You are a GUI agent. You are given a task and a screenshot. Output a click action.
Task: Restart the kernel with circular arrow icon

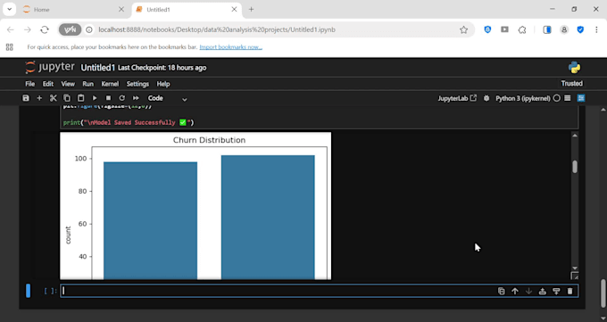[x=122, y=98]
